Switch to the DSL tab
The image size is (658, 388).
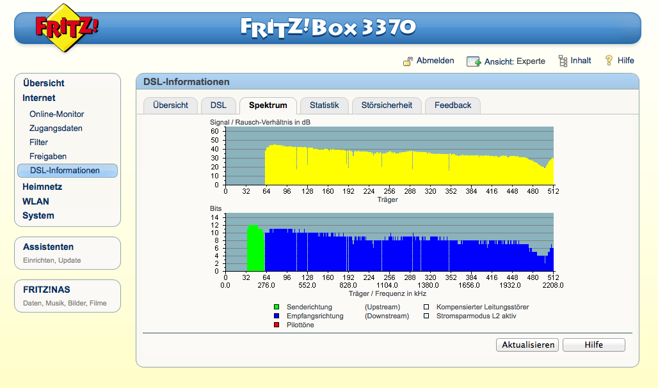tap(218, 105)
